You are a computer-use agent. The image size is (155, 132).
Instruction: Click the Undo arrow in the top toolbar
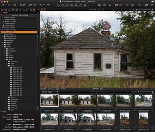click(x=40, y=5)
